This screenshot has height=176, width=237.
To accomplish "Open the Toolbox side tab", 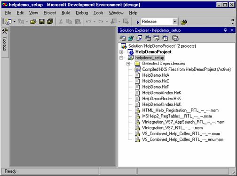I will (5, 42).
